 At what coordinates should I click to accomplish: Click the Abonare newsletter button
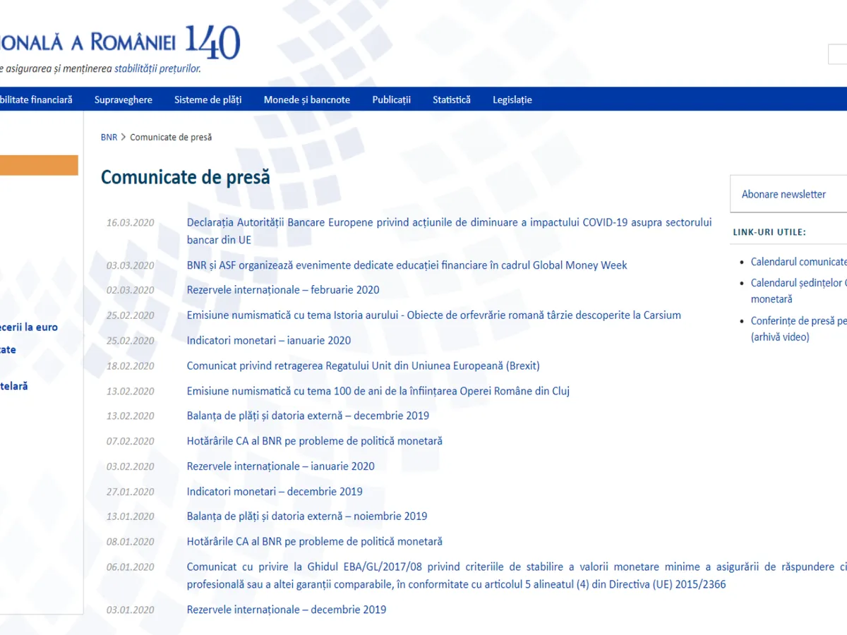(783, 194)
